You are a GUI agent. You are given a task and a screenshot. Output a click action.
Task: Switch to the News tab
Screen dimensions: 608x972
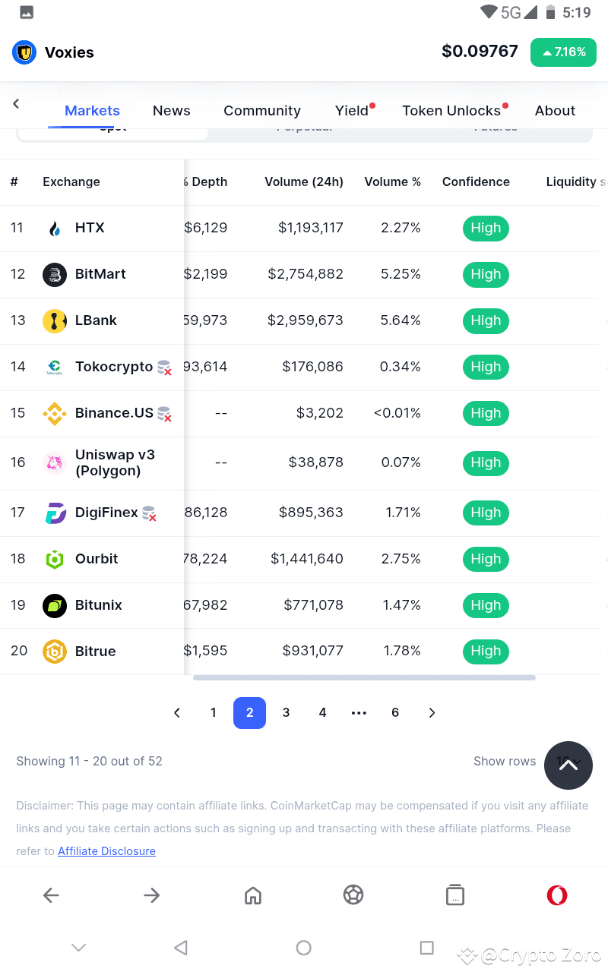point(171,110)
